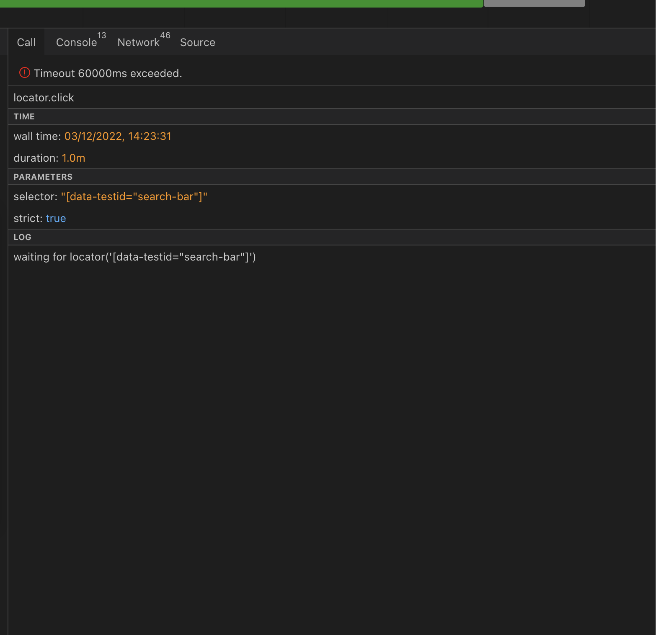Collapse the LOG section header

pos(22,237)
